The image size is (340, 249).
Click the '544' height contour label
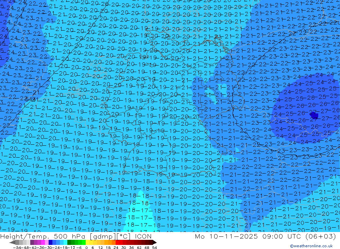tap(30, 100)
